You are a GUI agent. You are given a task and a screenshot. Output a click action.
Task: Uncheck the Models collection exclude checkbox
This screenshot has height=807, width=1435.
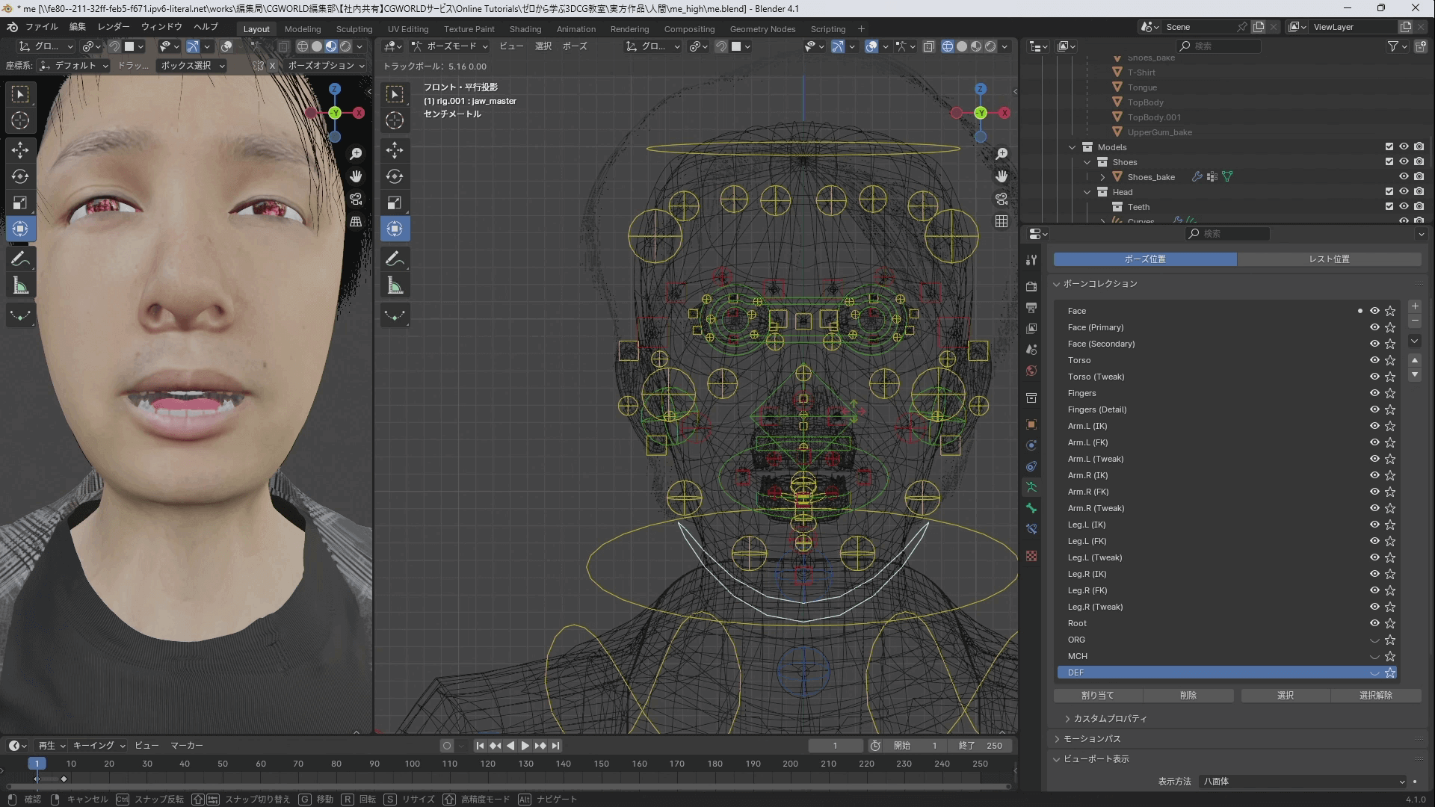click(1389, 147)
